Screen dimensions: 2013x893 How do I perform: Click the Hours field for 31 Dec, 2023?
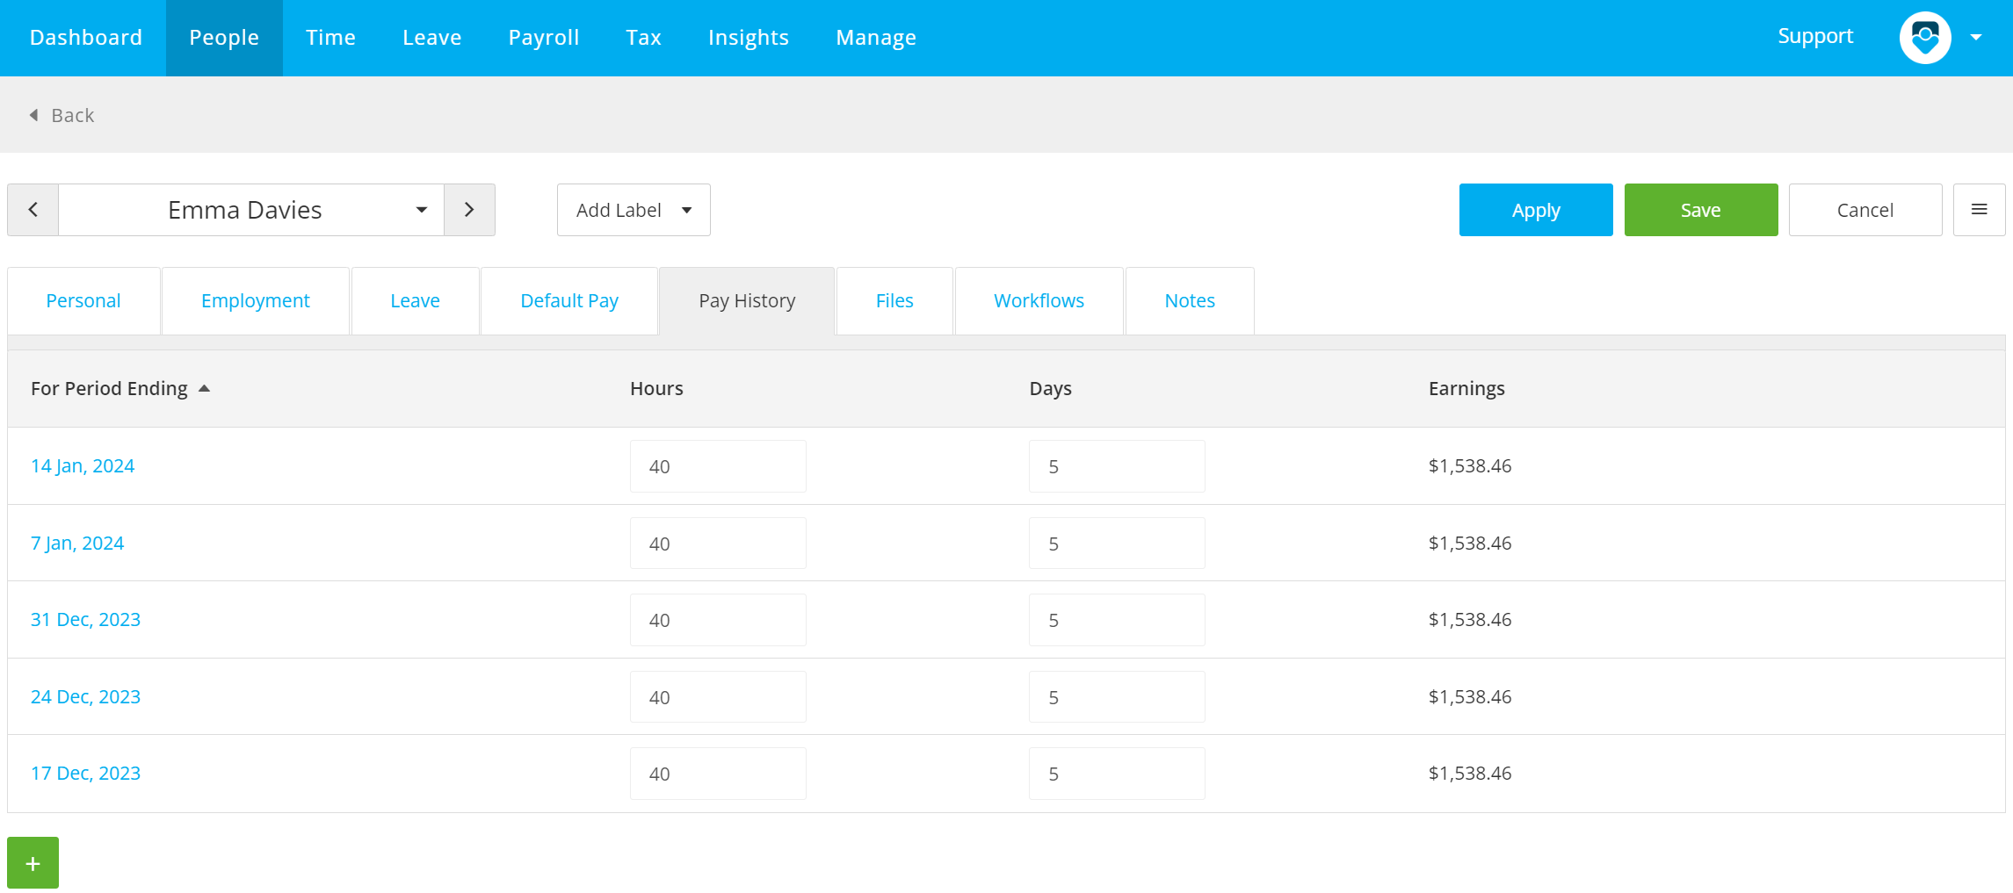[718, 620]
